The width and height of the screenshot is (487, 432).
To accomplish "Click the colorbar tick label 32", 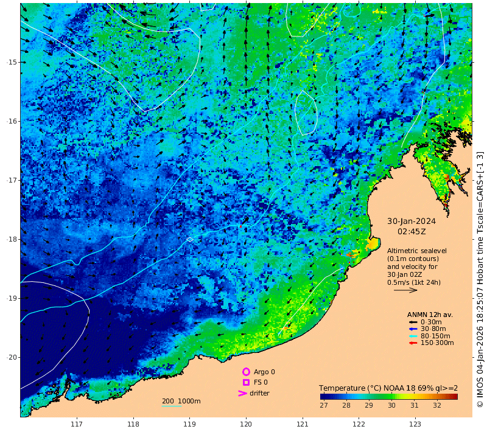I will 437,405.
